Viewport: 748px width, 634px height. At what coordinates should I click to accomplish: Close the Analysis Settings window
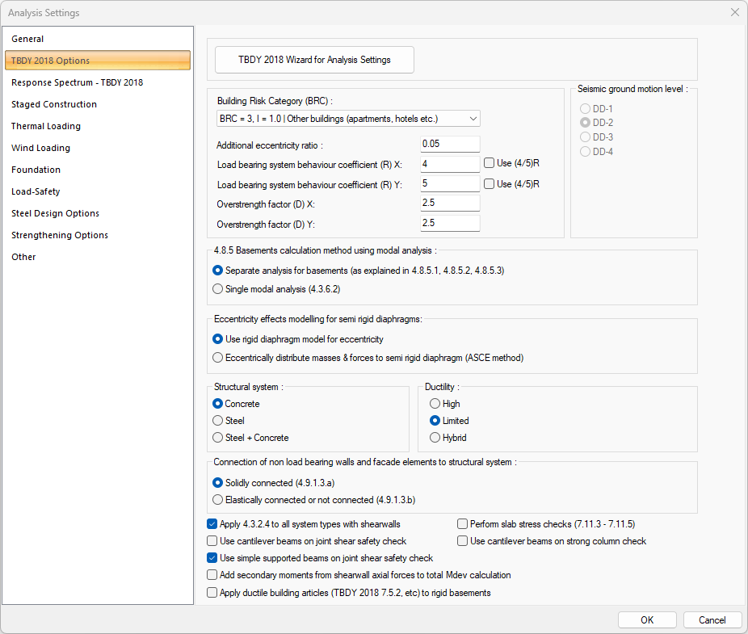(734, 13)
